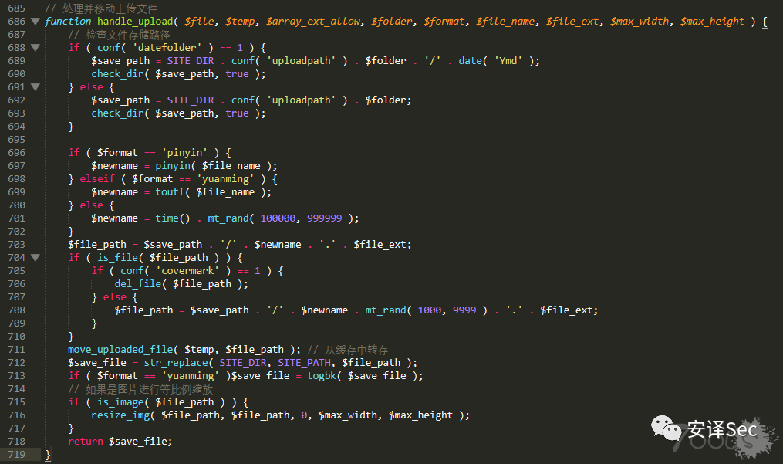
Task: Collapse the is_file block fold on line 704
Action: point(35,258)
